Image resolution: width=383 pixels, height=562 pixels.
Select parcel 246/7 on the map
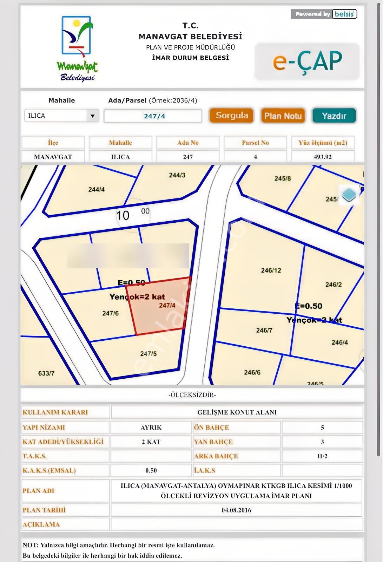coord(264,331)
